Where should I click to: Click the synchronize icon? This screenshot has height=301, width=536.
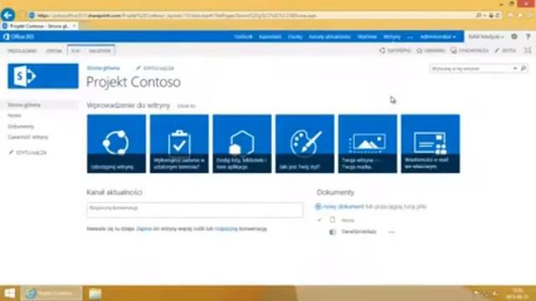[454, 50]
